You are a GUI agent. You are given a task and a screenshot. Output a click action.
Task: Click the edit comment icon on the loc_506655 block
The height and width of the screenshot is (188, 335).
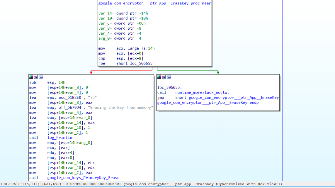(164, 77)
